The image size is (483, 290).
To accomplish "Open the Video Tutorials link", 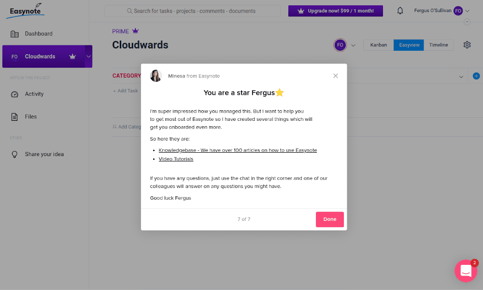I will click(176, 159).
